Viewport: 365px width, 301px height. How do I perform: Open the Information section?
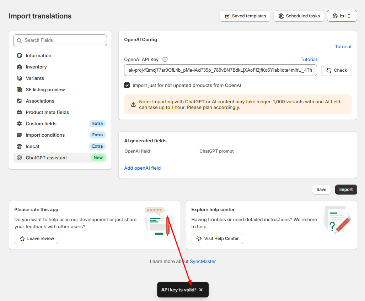[x=60, y=56]
